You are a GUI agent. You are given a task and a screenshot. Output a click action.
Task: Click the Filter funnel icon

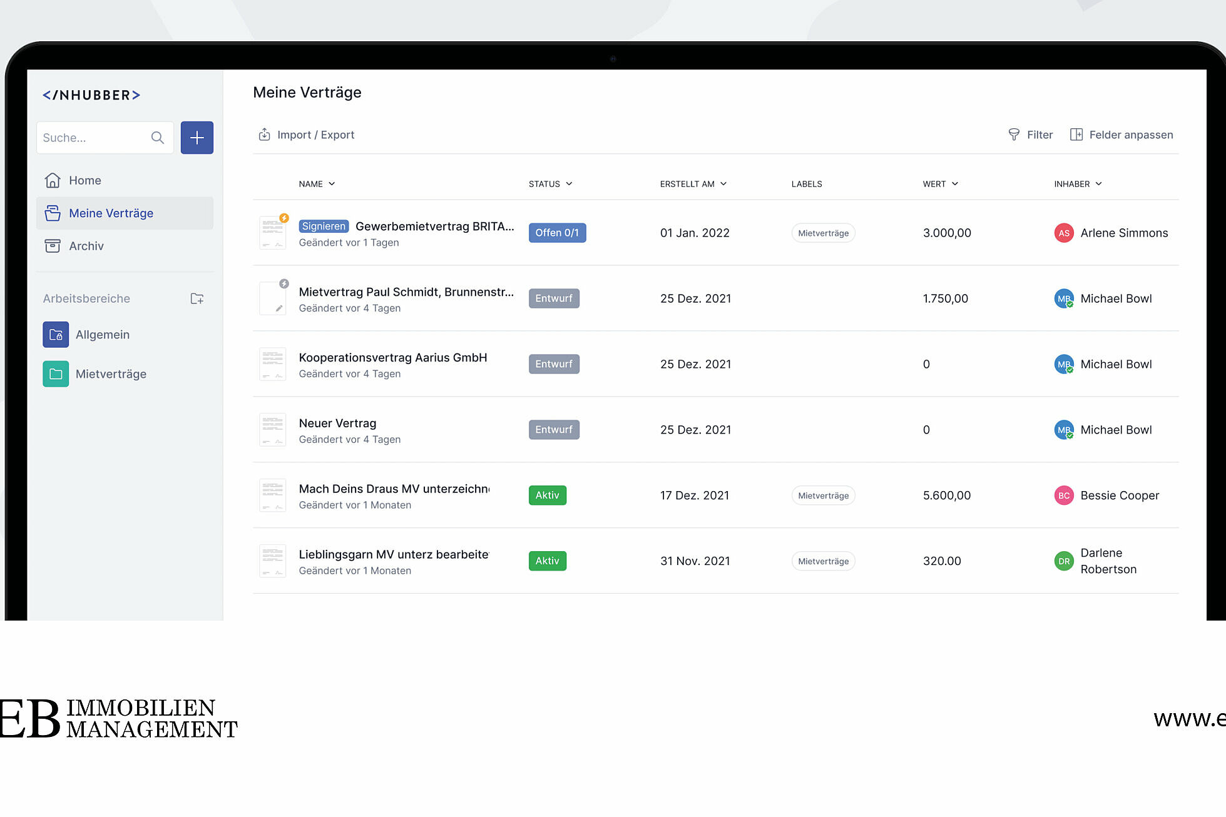point(1014,134)
